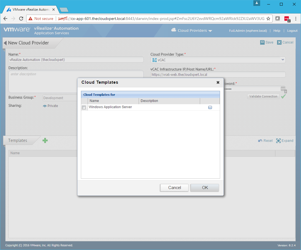Open the Cloud Provider Type dropdown
The image size is (301, 250).
click(218, 60)
